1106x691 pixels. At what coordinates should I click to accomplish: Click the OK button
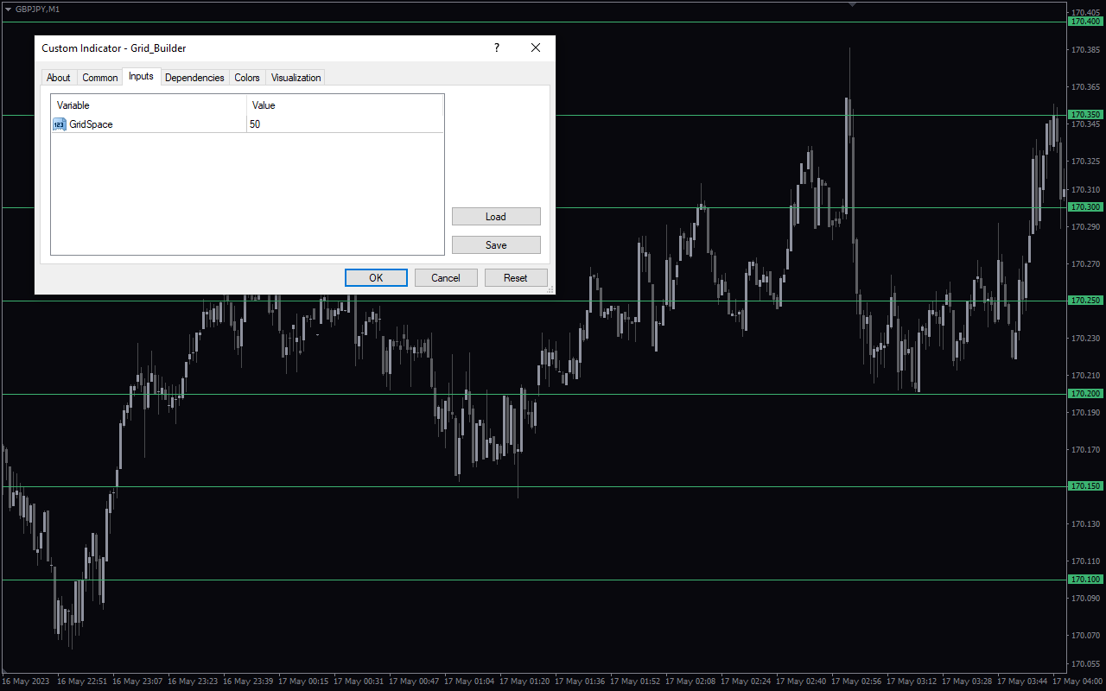coord(376,277)
